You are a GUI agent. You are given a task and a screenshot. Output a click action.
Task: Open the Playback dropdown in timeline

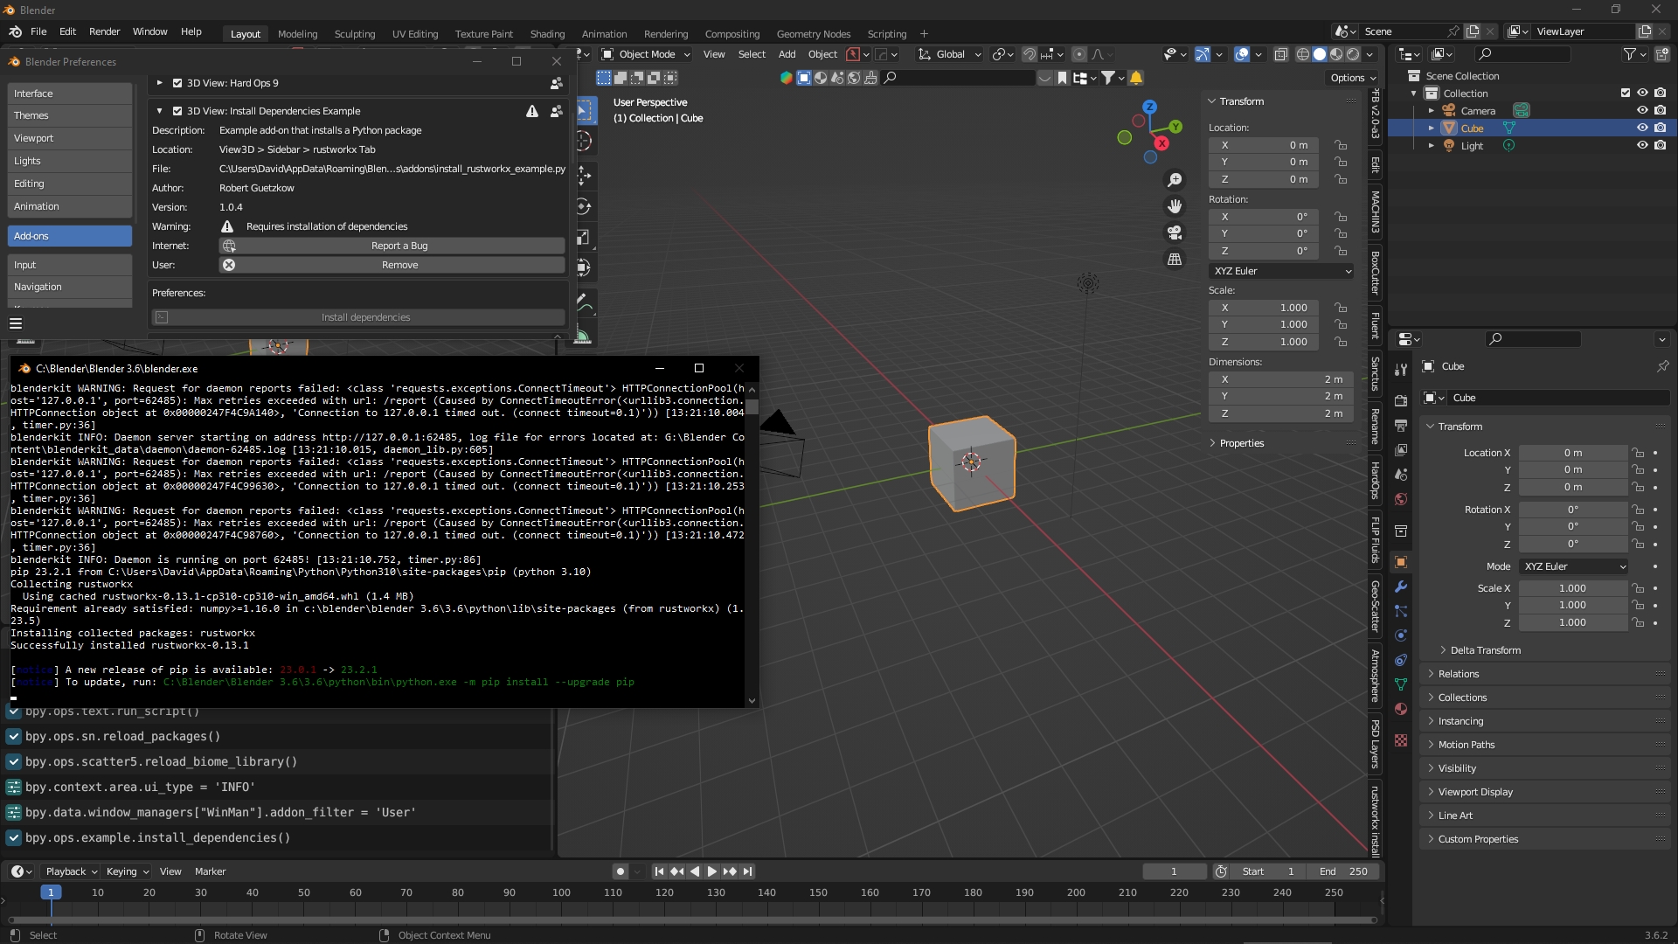tap(71, 871)
